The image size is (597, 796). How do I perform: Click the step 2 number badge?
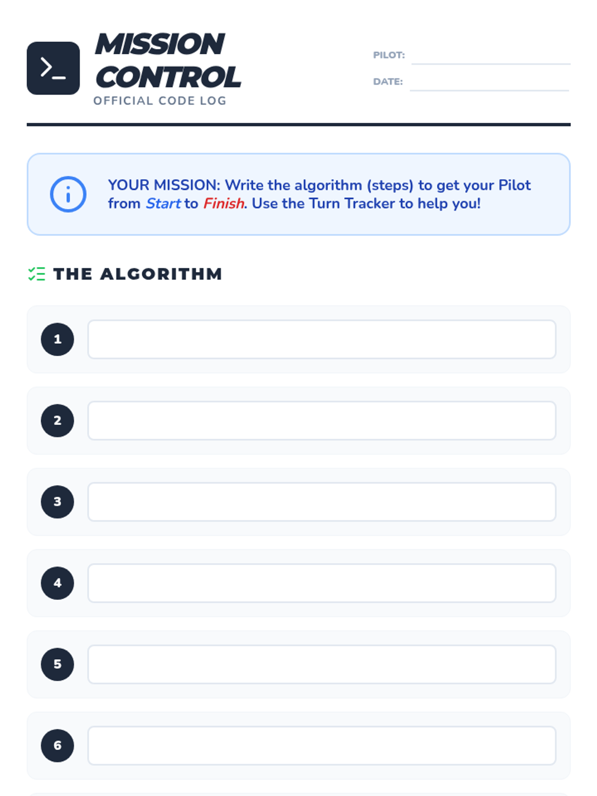coord(58,420)
